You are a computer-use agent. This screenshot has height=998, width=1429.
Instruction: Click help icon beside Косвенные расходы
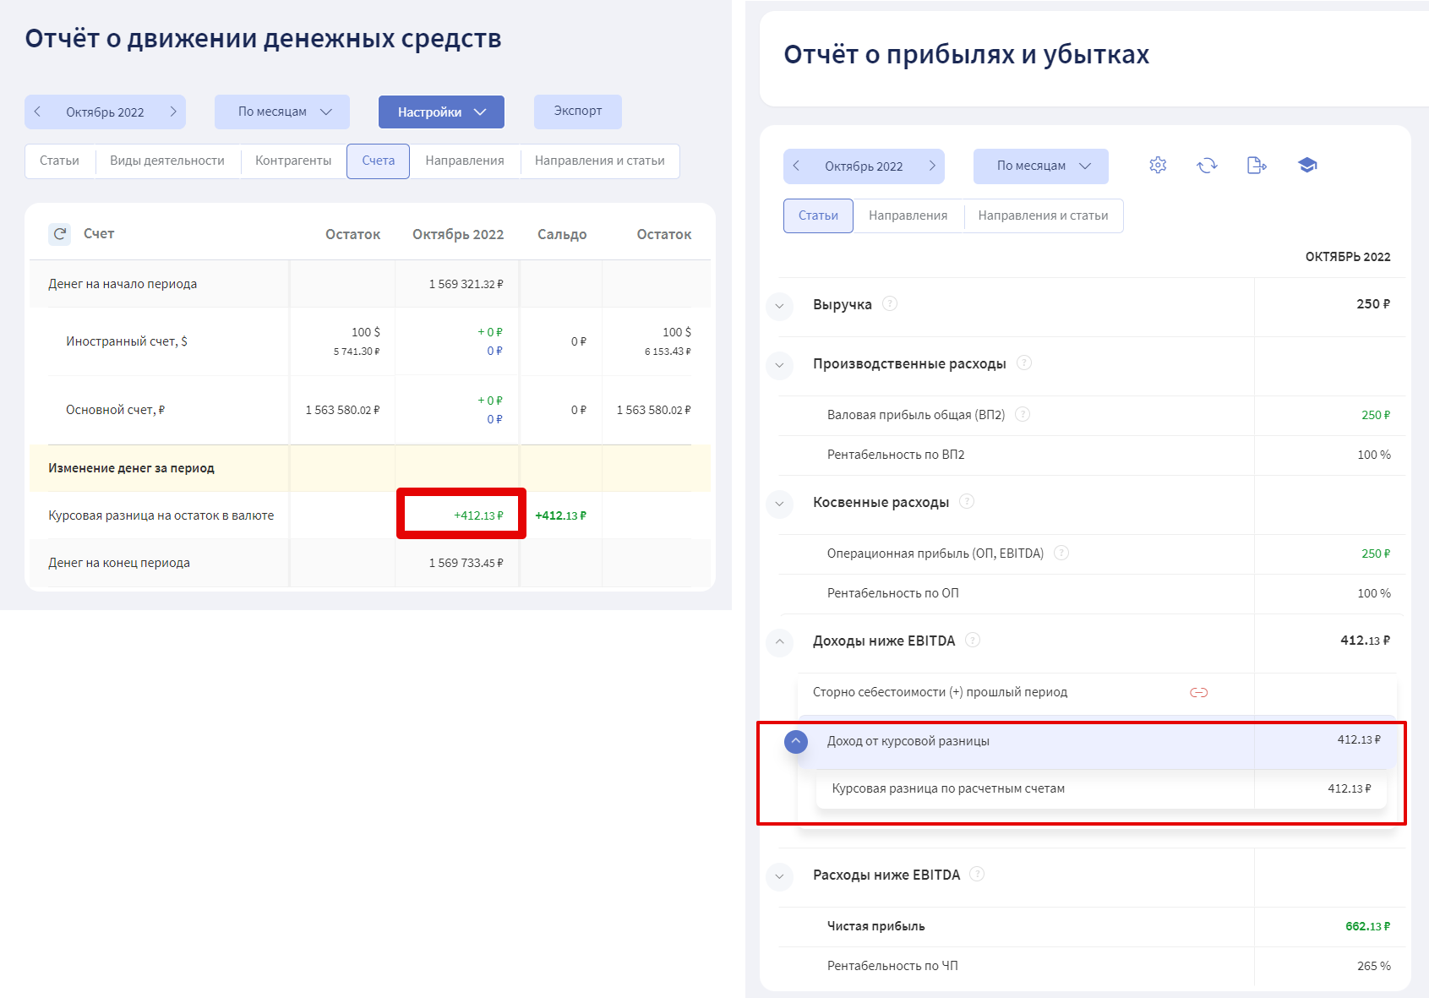click(x=967, y=501)
